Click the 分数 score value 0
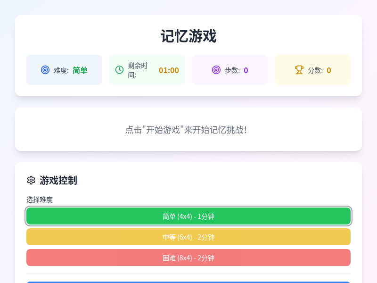This screenshot has width=377, height=283. coord(328,70)
